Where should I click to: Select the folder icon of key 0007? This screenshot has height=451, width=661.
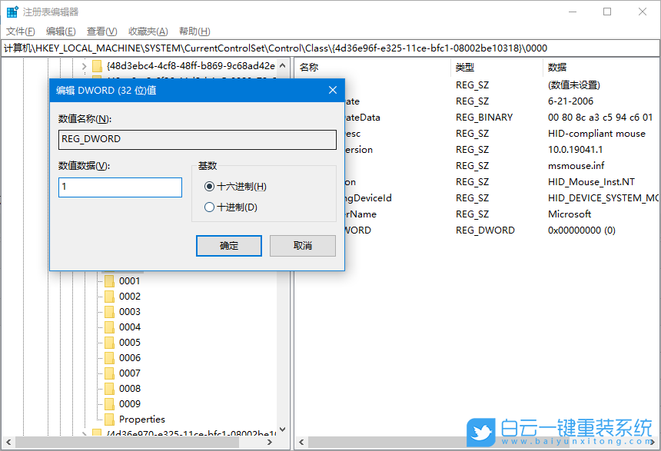click(x=108, y=373)
